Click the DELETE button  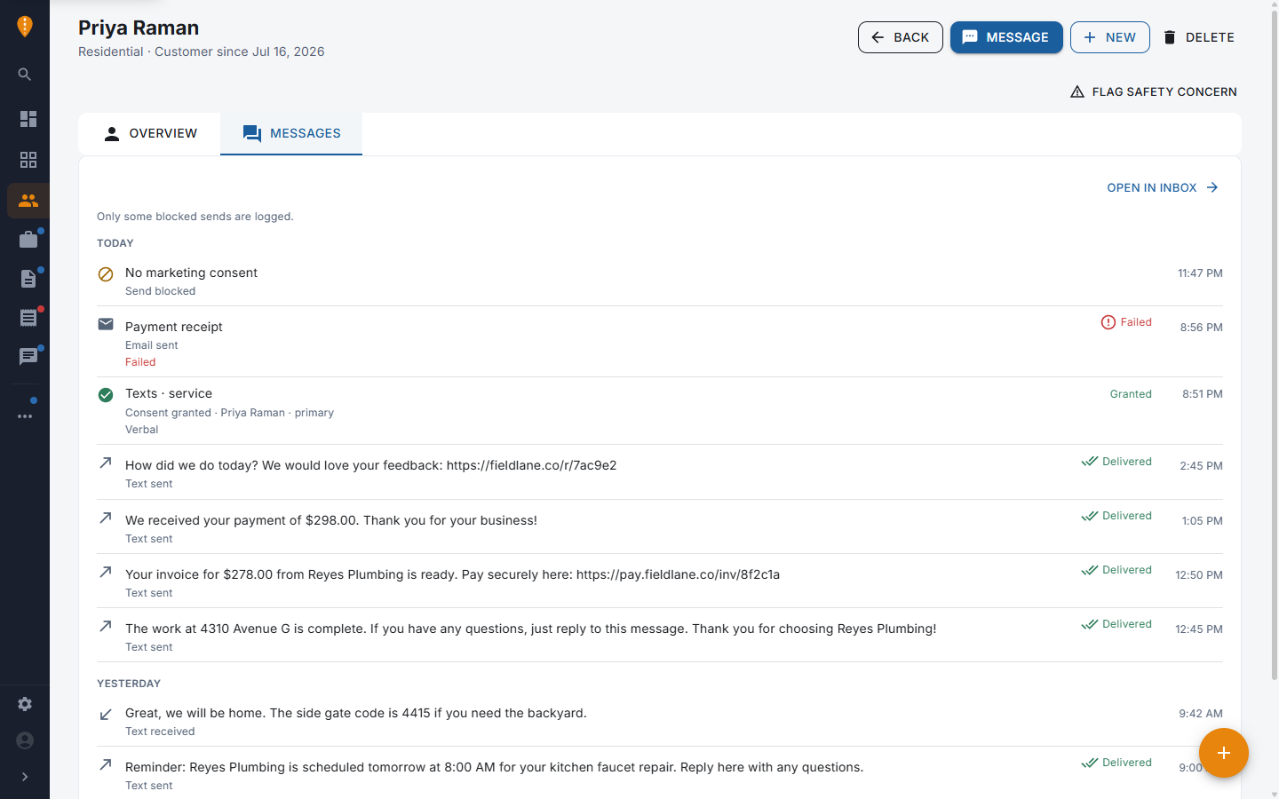coord(1198,37)
